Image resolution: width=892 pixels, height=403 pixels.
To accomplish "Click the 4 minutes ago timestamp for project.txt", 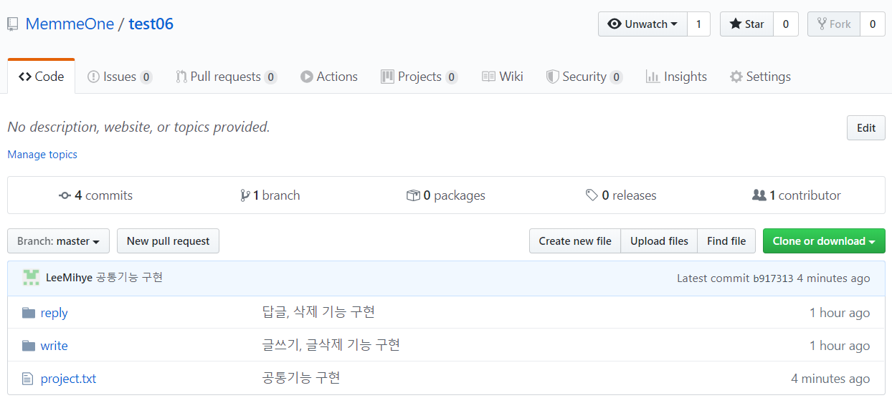I will tap(830, 379).
